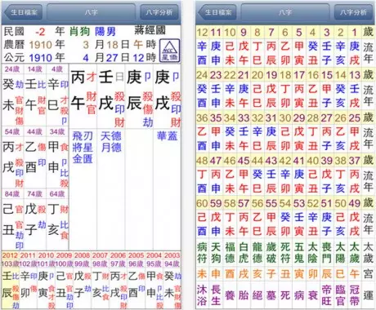Tap the 97歲 age label
Screen dimensions: 376x310
click(118, 263)
